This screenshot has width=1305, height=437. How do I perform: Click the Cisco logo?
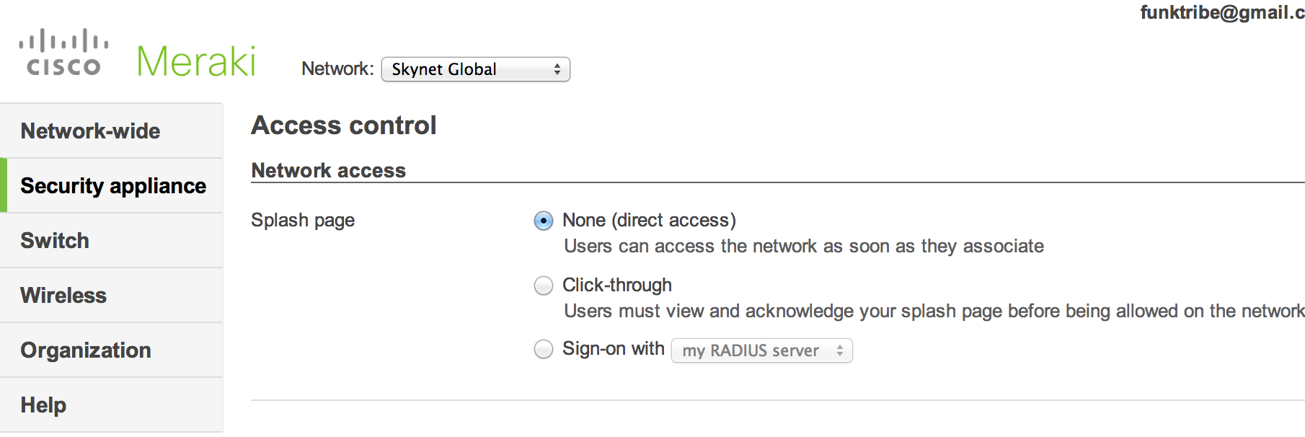point(63,53)
